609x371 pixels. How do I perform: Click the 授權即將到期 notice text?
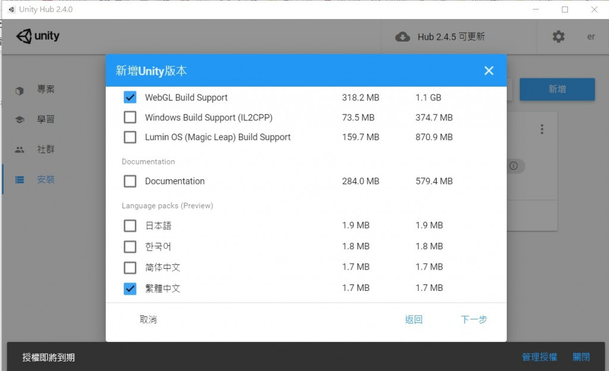coord(49,357)
